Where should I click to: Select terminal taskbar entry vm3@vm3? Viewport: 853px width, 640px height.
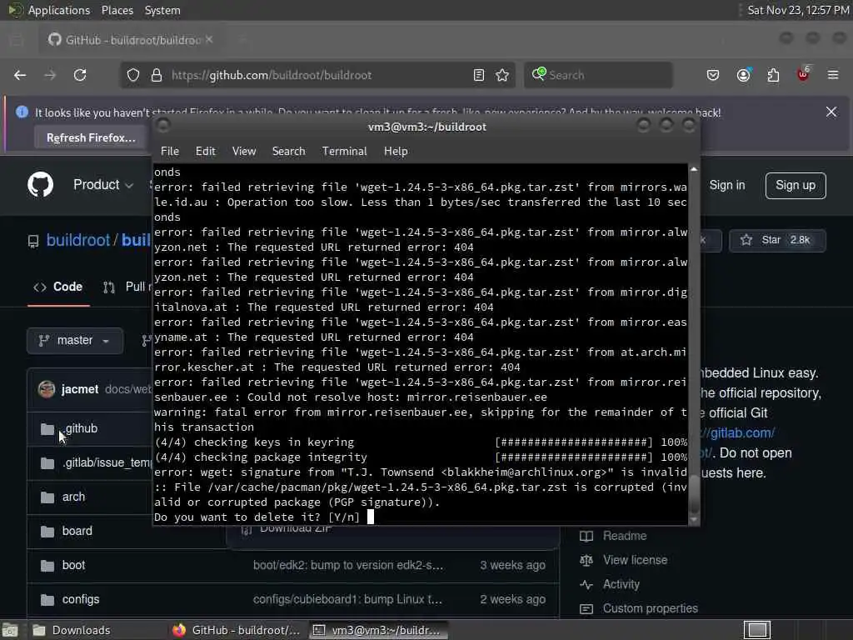[x=378, y=630]
